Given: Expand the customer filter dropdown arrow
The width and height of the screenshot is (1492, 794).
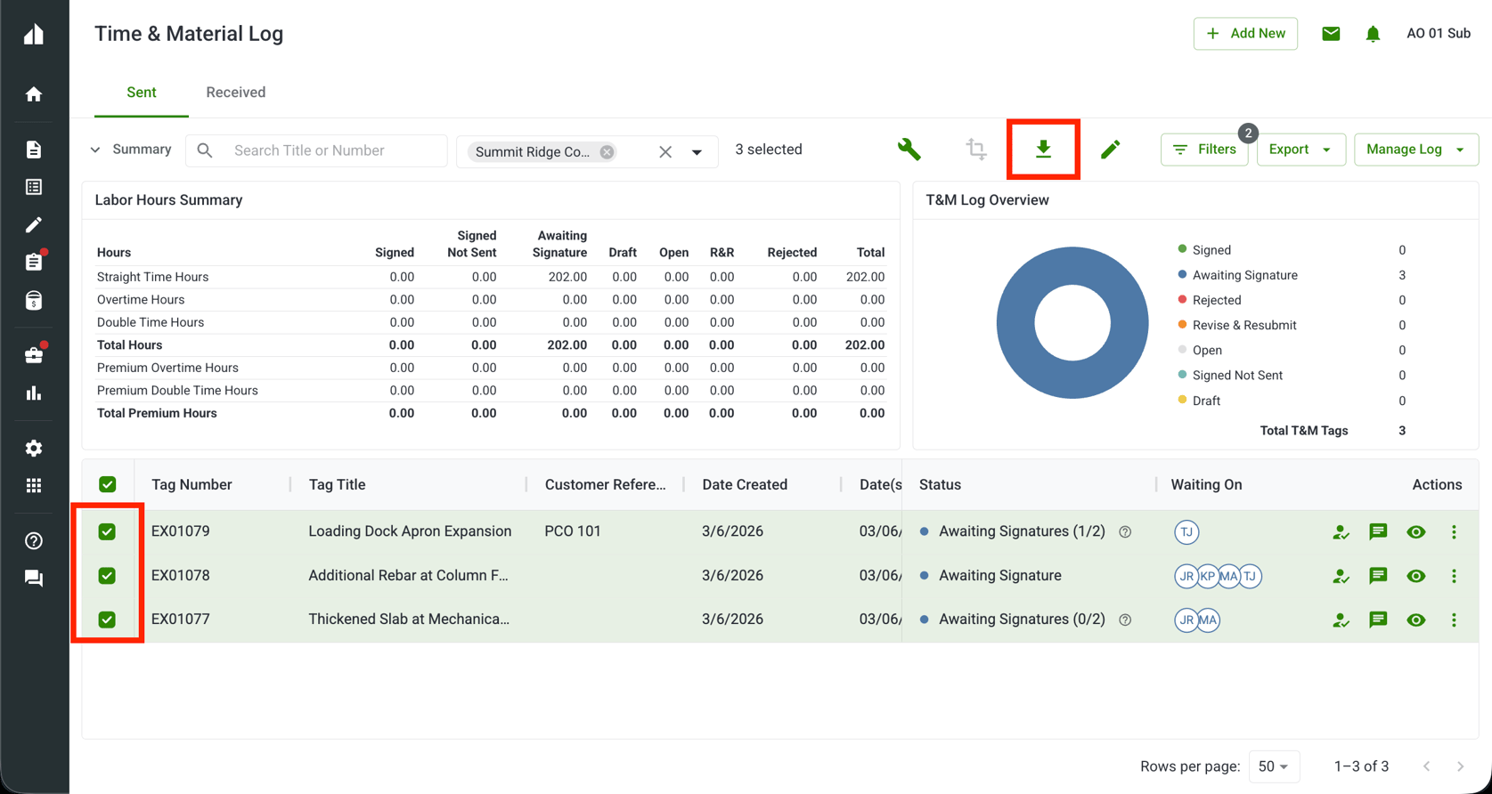Looking at the screenshot, I should (697, 152).
